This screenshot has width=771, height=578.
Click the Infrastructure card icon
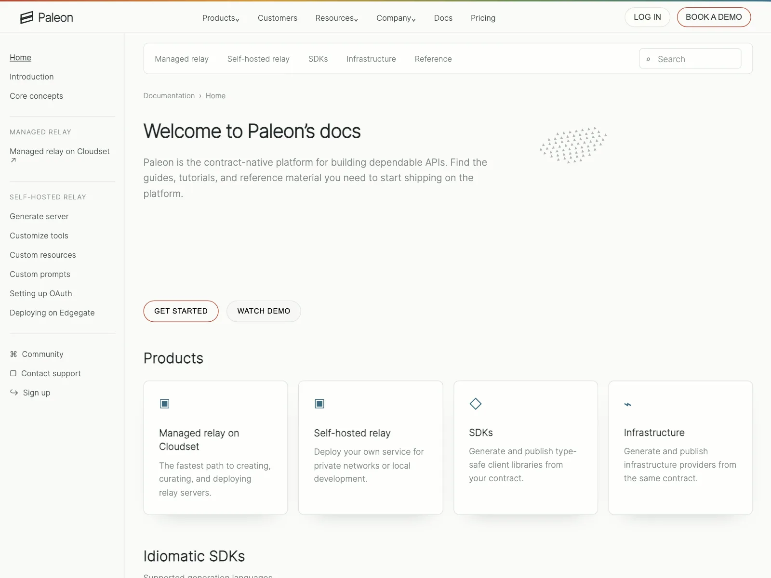(x=627, y=404)
